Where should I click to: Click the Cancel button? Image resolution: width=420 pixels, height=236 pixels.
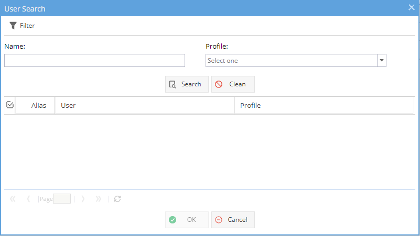[x=233, y=220]
